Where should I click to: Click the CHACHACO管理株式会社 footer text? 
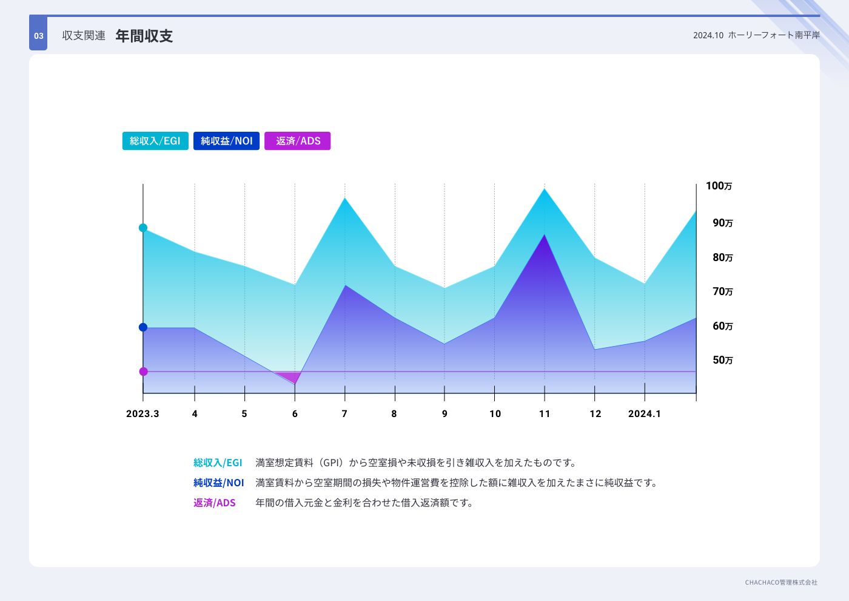[x=781, y=583]
